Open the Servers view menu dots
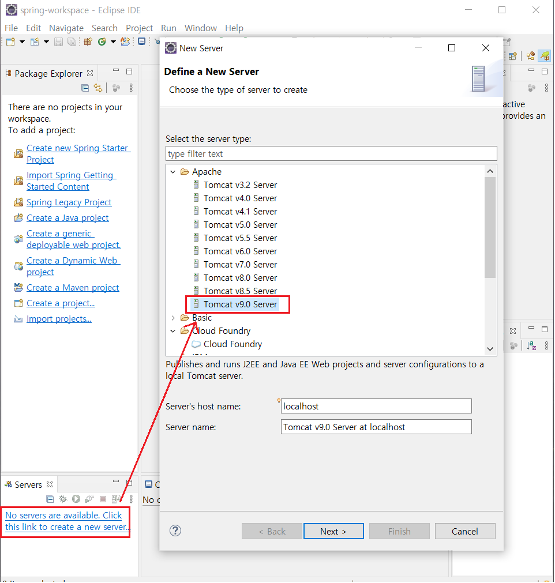Image resolution: width=555 pixels, height=583 pixels. pyautogui.click(x=131, y=499)
